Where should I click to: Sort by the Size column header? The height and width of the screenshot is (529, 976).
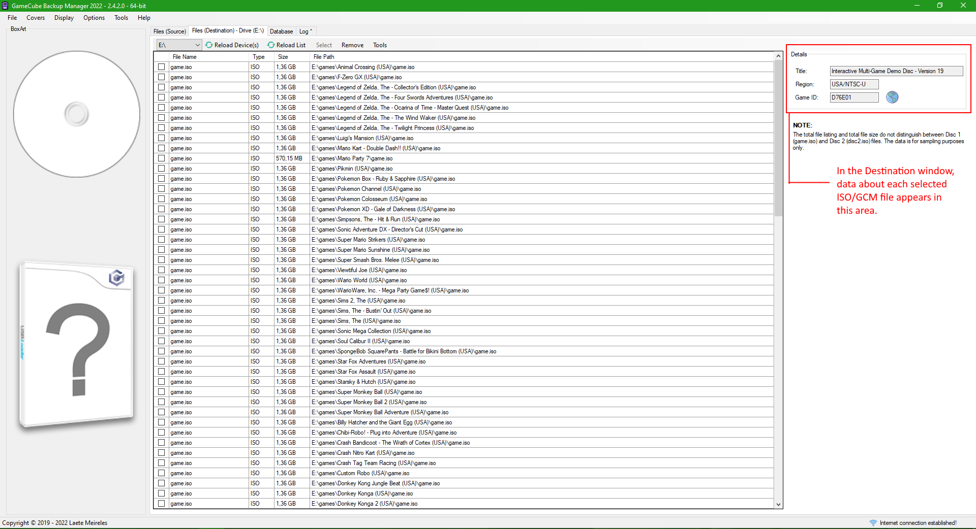pyautogui.click(x=292, y=57)
